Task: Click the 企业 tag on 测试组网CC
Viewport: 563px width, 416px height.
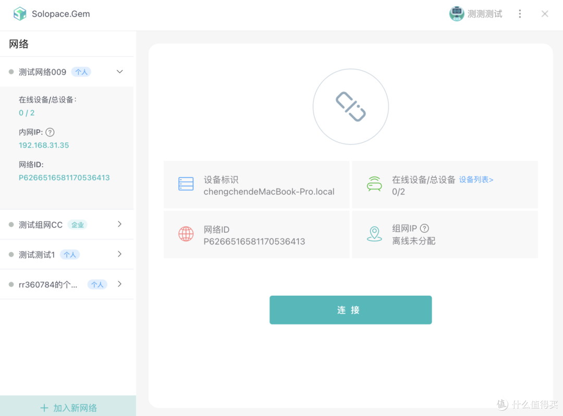Action: click(78, 225)
